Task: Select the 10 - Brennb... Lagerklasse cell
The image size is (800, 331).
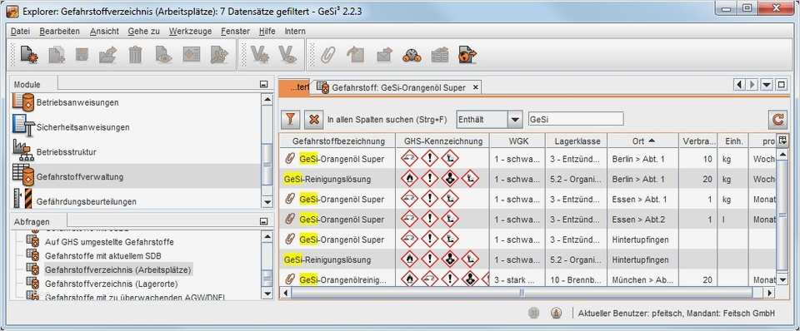Action: pyautogui.click(x=577, y=279)
